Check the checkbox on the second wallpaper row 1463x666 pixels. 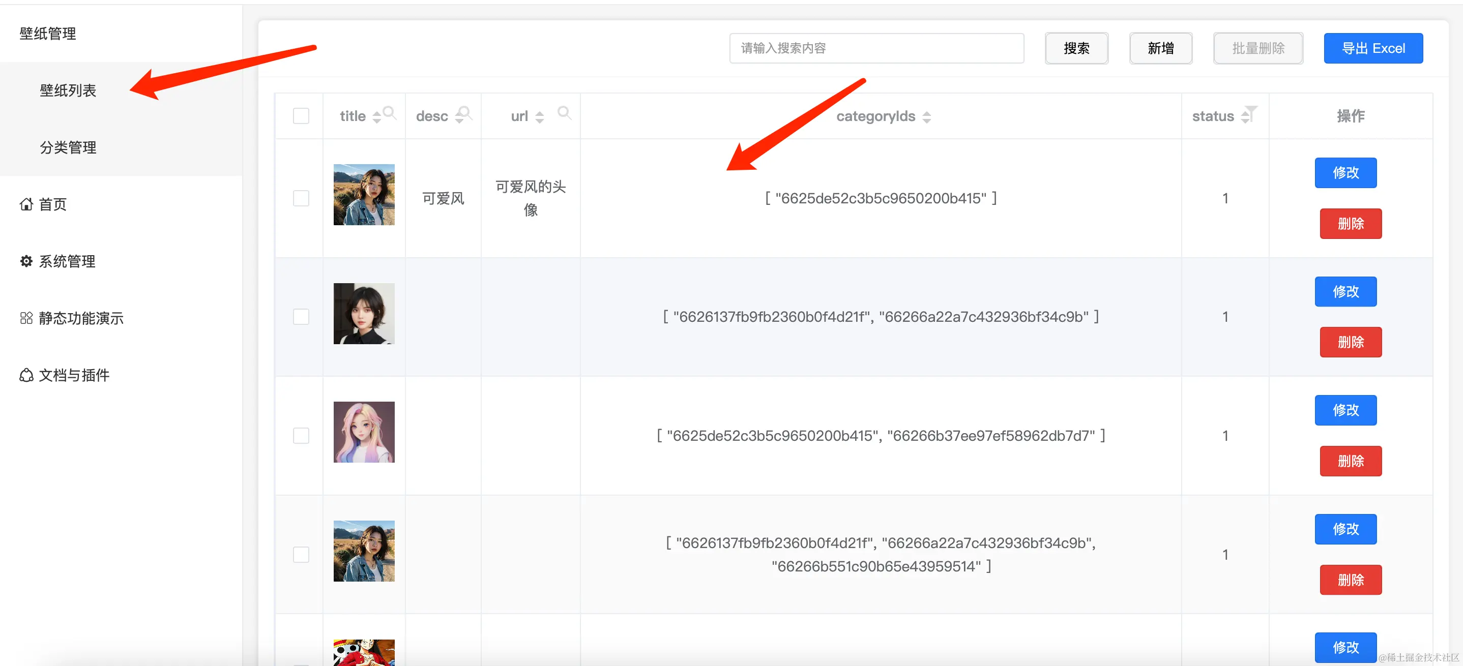[301, 316]
